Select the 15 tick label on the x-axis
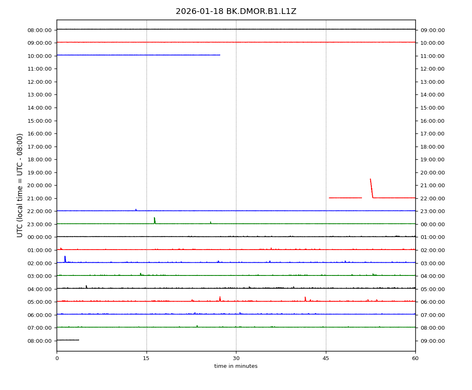Image resolution: width=472 pixels, height=390 pixels. pos(146,358)
